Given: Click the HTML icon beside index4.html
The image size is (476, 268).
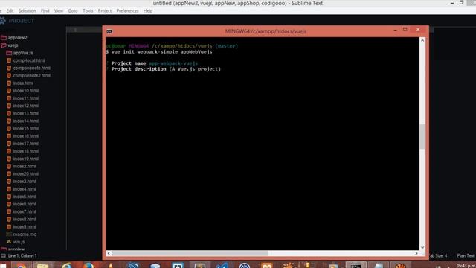Looking at the screenshot, I should click(x=9, y=189).
